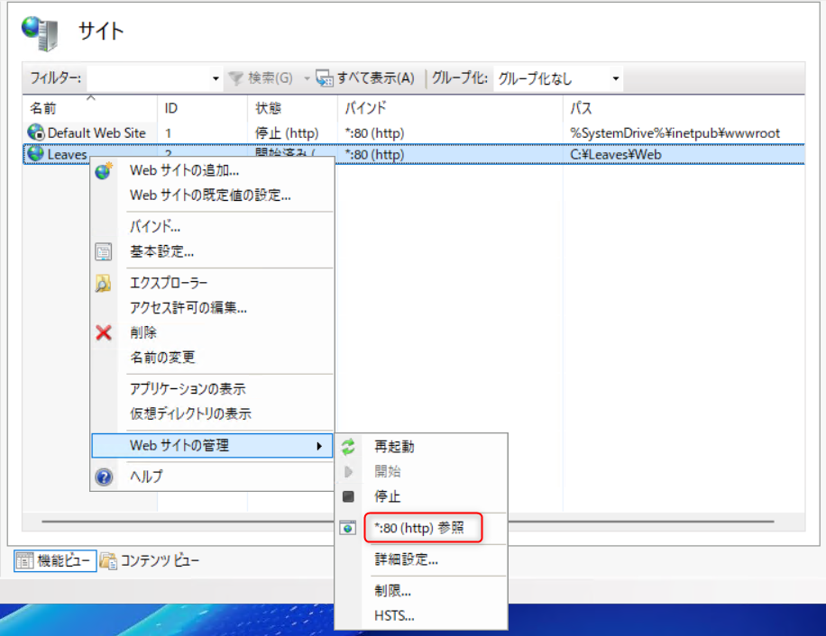Sort by the 名前 column header
This screenshot has width=826, height=636.
[x=43, y=108]
